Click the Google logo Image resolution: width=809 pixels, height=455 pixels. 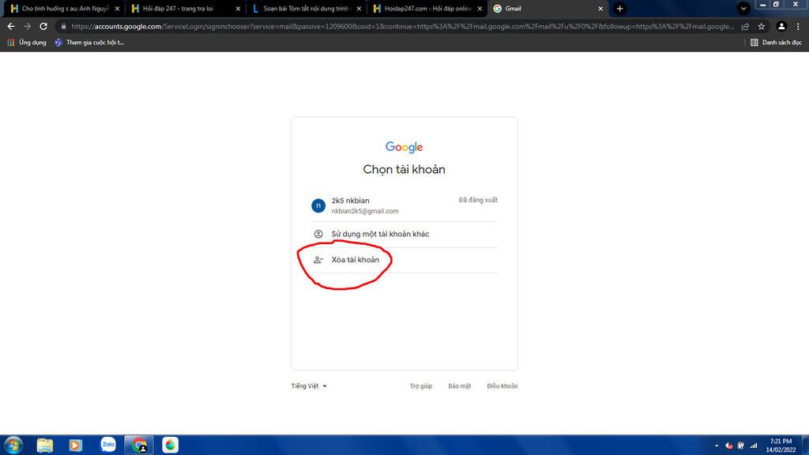click(x=404, y=147)
